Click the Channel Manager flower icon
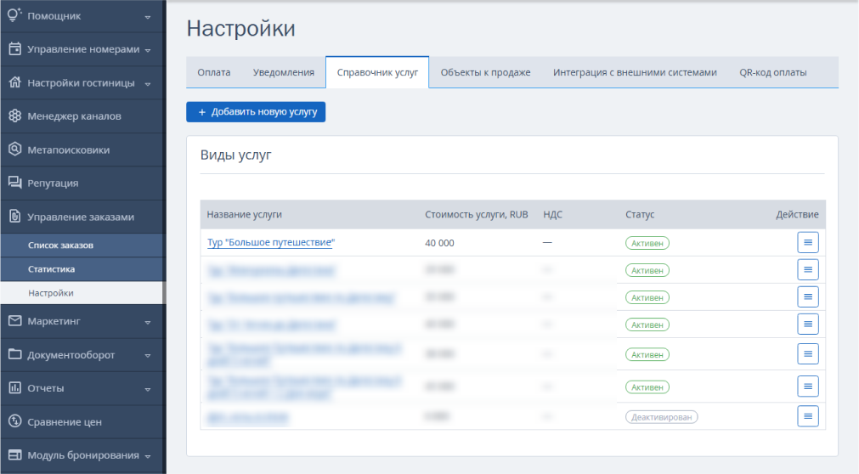 pos(14,116)
